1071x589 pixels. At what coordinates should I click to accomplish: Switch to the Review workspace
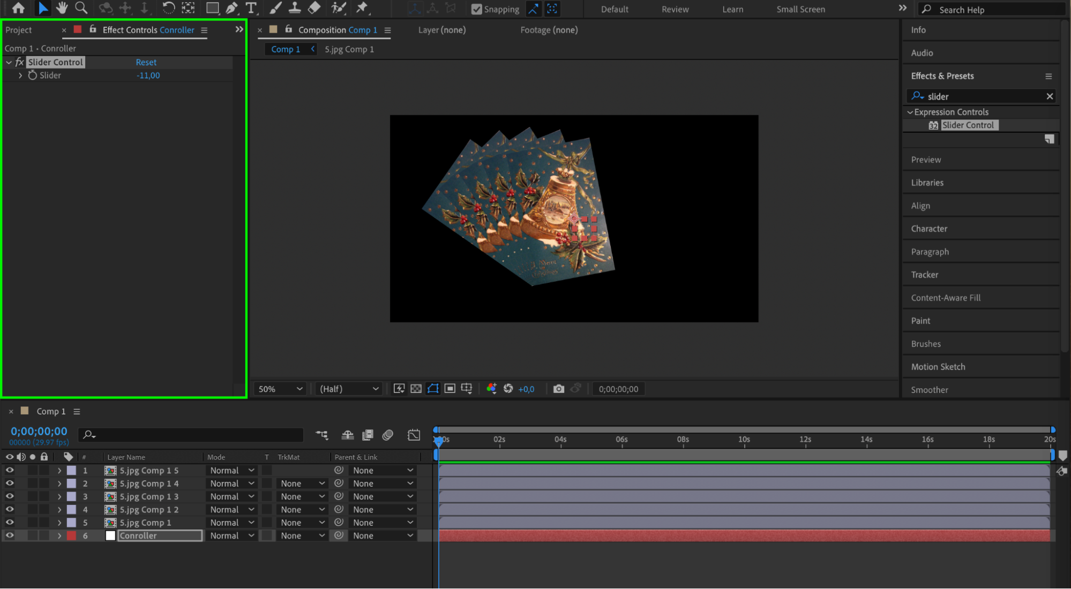coord(675,9)
